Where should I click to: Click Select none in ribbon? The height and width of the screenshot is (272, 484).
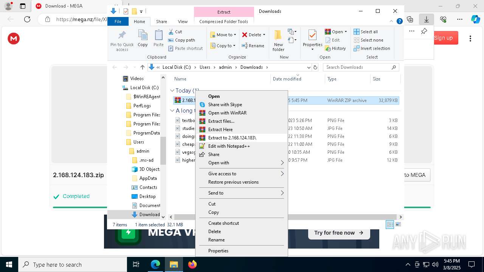coord(368,40)
